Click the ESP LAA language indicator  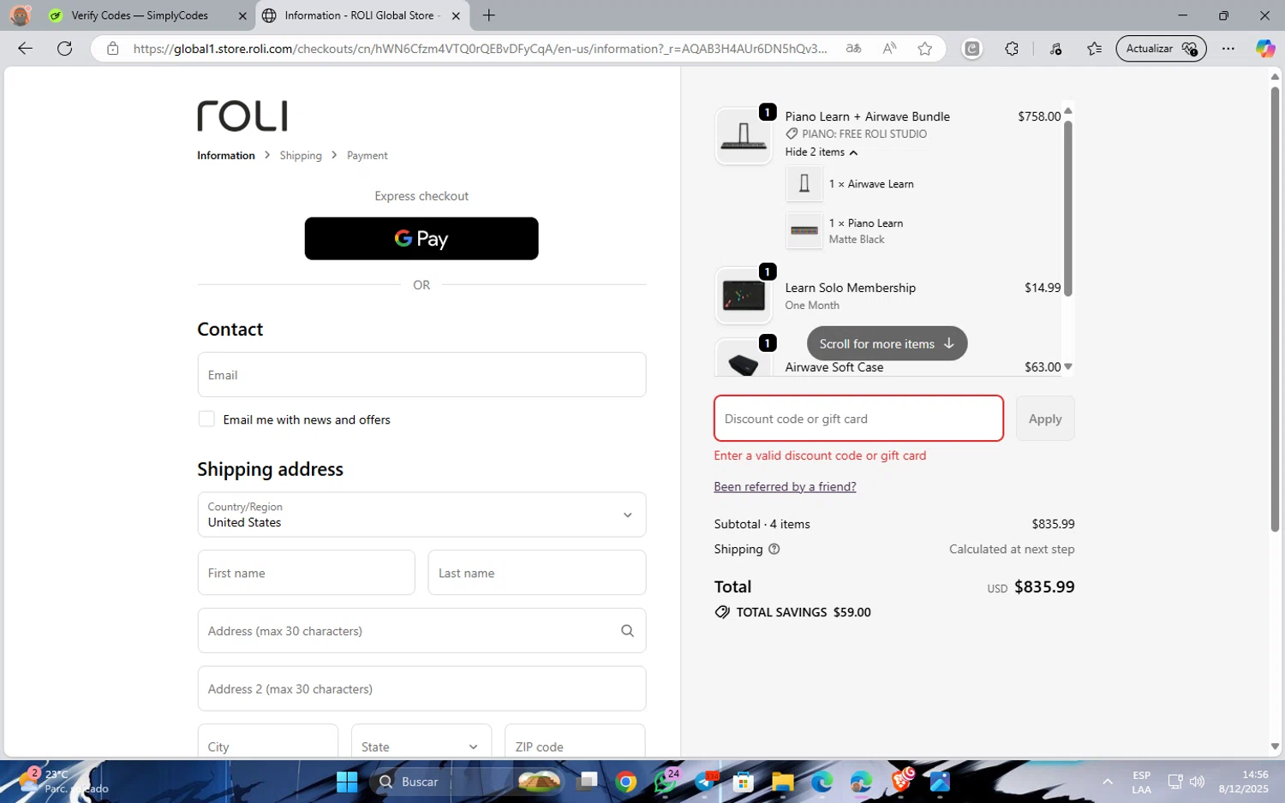click(x=1141, y=782)
